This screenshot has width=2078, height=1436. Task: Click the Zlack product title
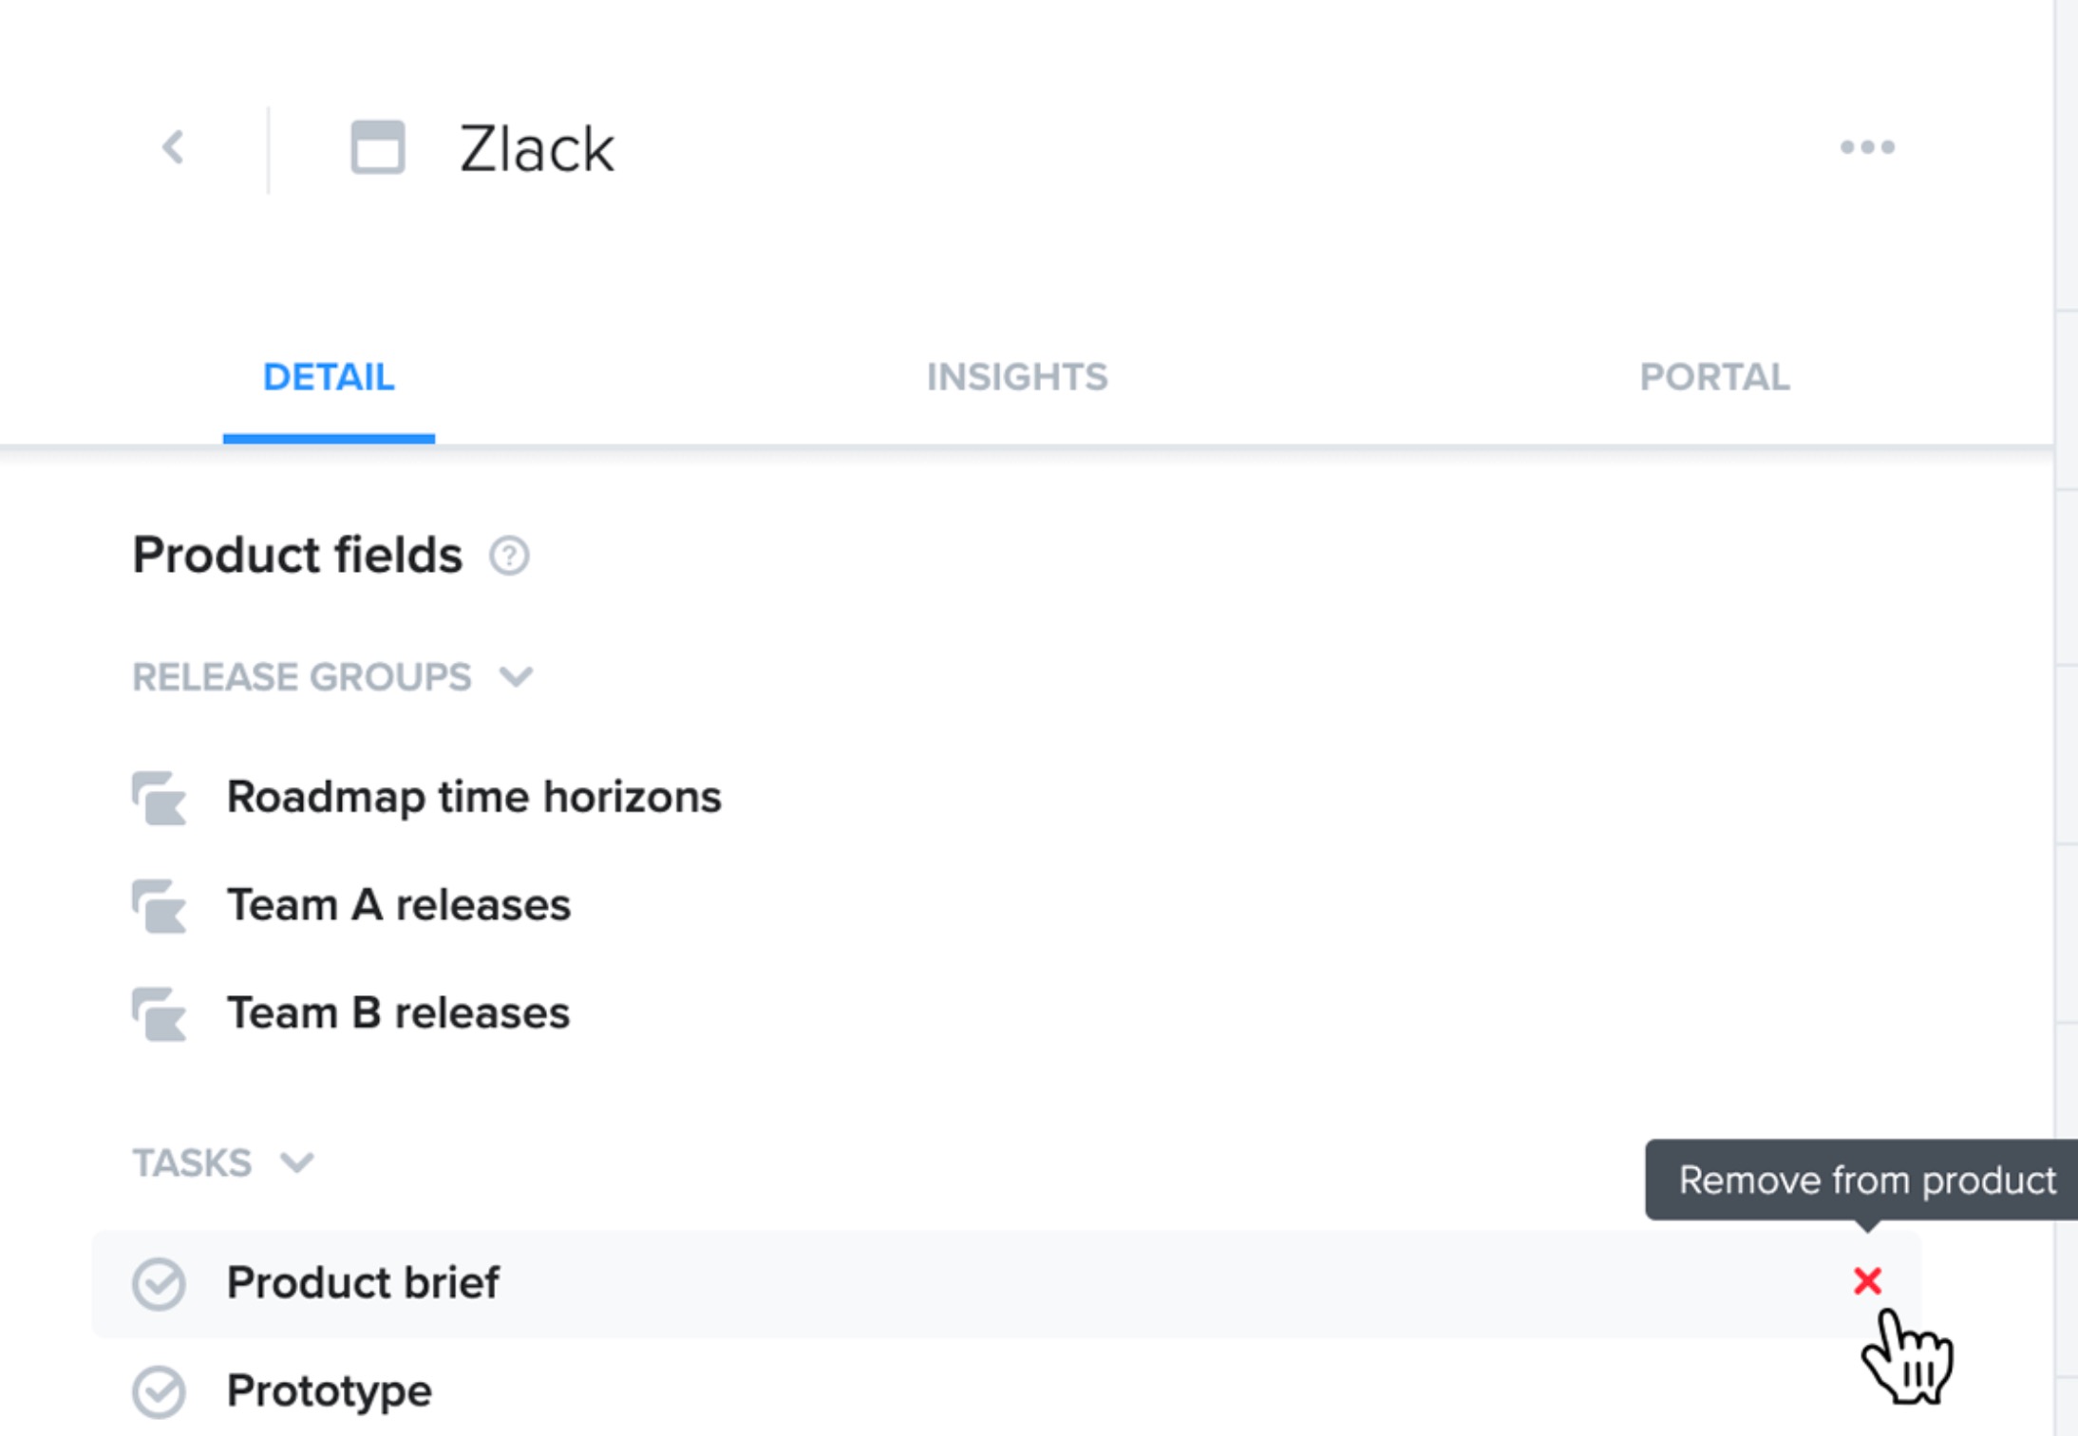(x=537, y=149)
